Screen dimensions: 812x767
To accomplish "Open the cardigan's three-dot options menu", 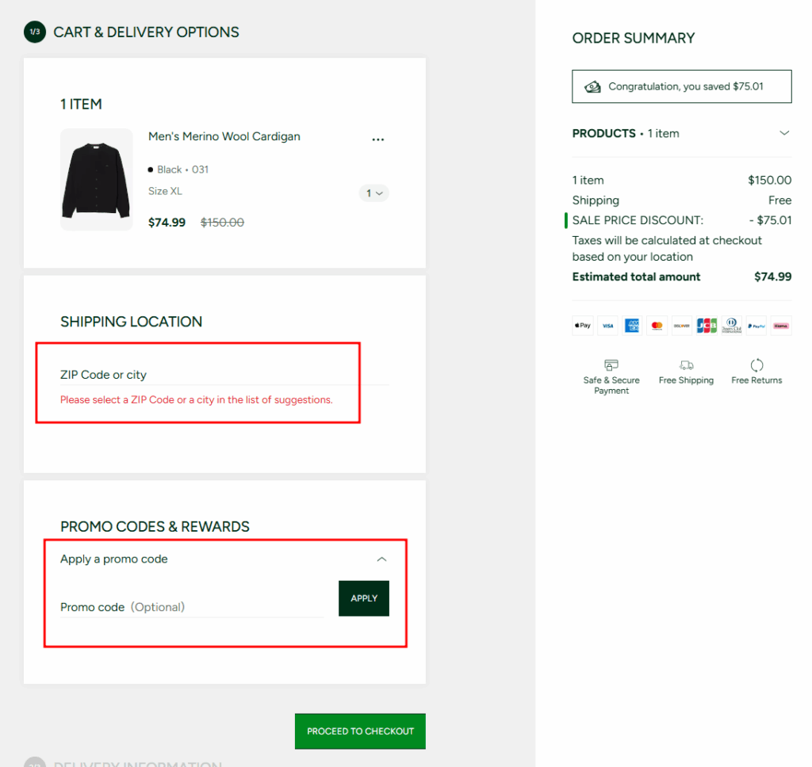I will 378,139.
